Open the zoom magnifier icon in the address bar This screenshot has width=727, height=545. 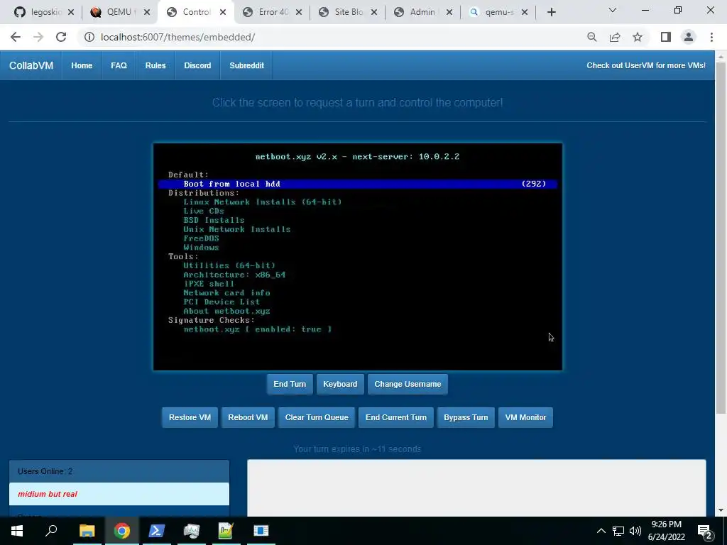591,37
